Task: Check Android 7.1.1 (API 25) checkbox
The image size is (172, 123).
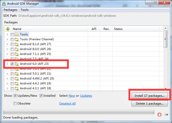Action: point(12,54)
